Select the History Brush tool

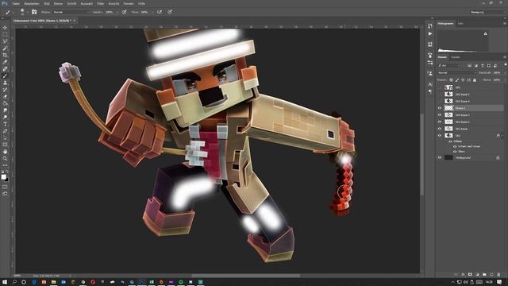[x=5, y=90]
